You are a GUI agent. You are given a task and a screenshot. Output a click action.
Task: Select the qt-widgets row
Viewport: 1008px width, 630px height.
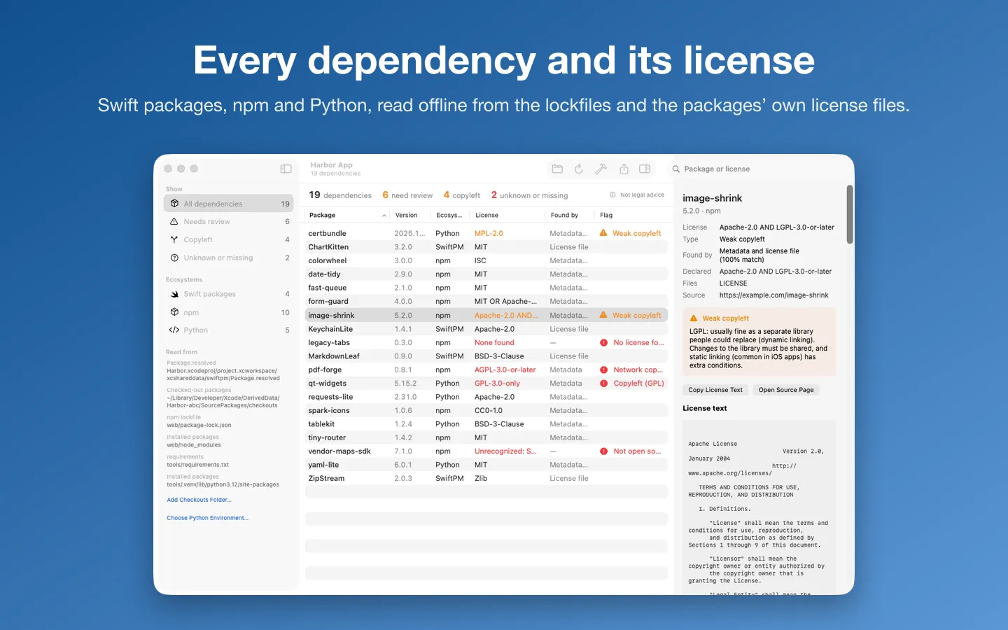tap(486, 384)
